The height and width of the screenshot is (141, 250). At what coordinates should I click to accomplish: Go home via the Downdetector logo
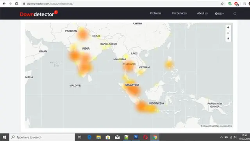pyautogui.click(x=39, y=14)
